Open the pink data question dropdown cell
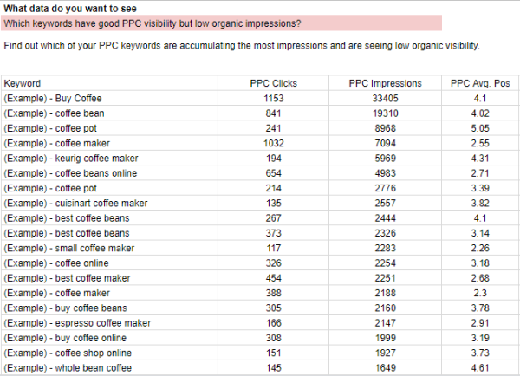This screenshot has height=376, width=520. (x=221, y=23)
